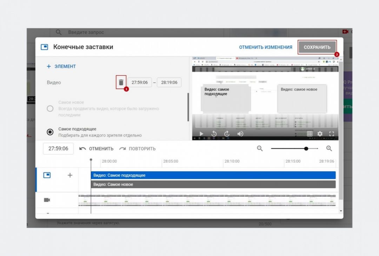The image size is (379, 256).
Task: Select the "Самое подходящее" radio button
Action: tap(50, 132)
